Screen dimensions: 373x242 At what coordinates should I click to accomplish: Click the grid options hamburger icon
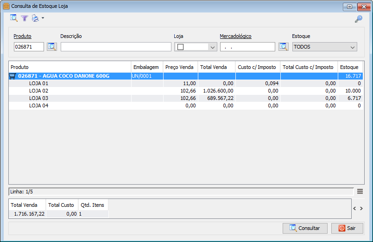point(360,192)
